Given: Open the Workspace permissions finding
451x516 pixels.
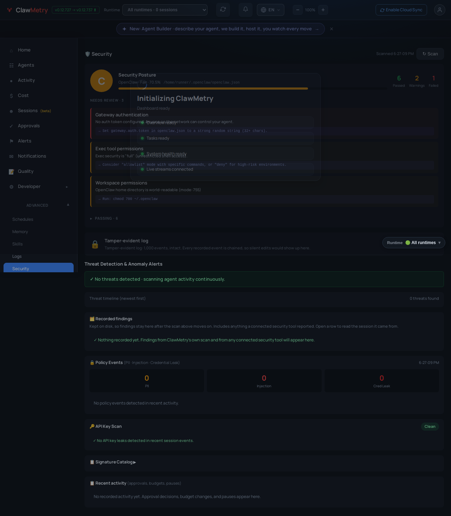Looking at the screenshot, I should pyautogui.click(x=264, y=192).
